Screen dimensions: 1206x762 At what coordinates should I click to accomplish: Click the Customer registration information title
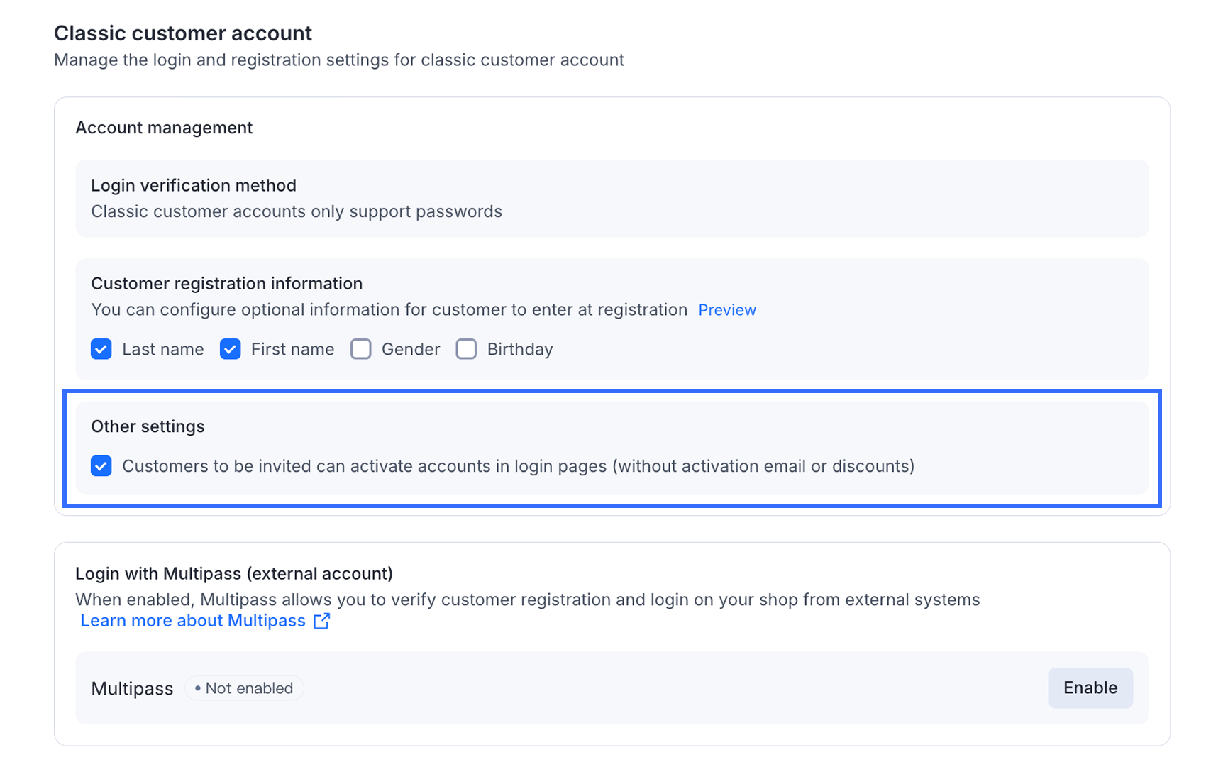(227, 283)
